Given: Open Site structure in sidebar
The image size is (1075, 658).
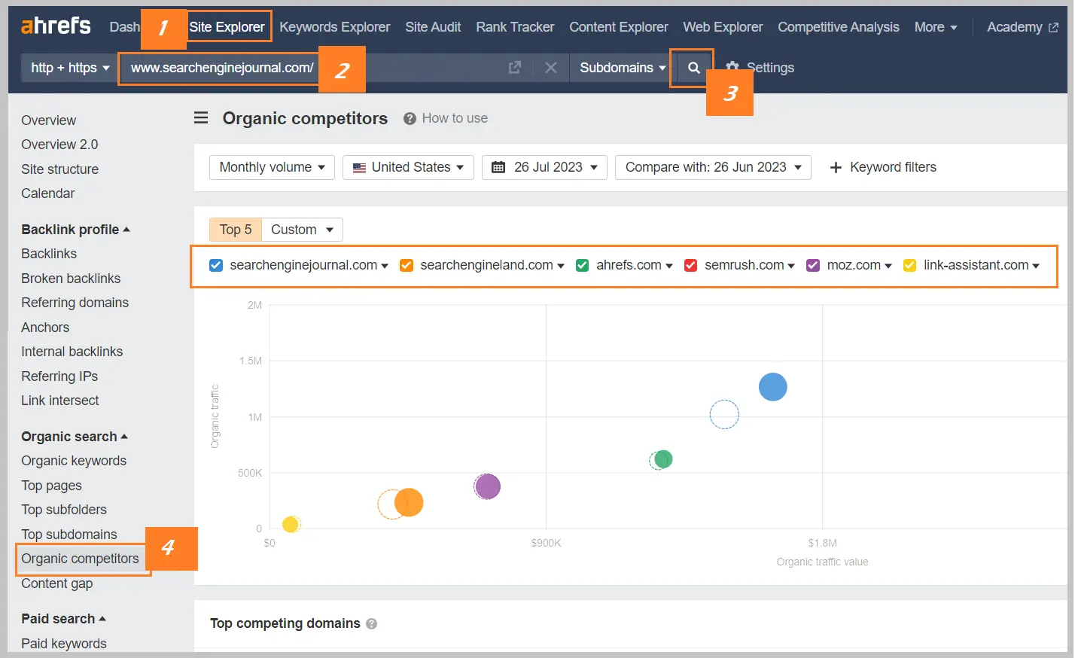Looking at the screenshot, I should pyautogui.click(x=59, y=169).
